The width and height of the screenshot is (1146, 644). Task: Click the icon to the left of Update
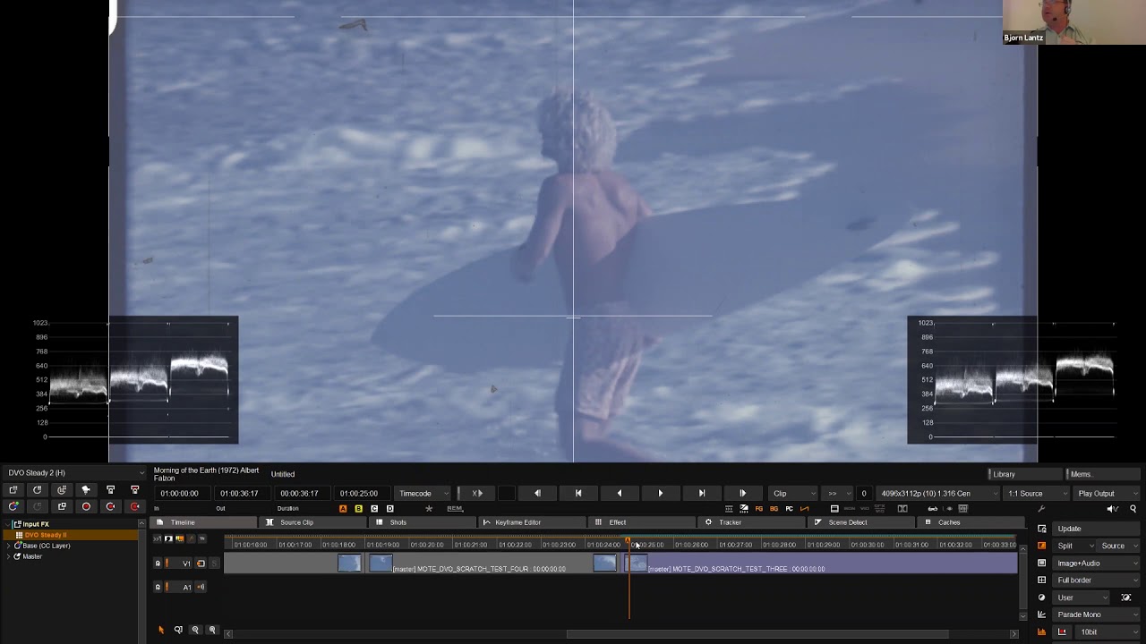[1041, 529]
